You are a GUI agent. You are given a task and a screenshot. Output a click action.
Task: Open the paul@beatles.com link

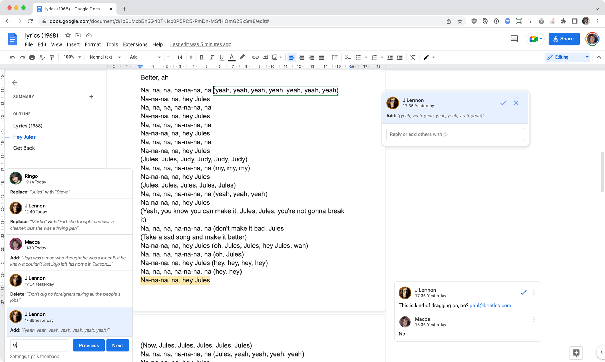click(x=490, y=305)
